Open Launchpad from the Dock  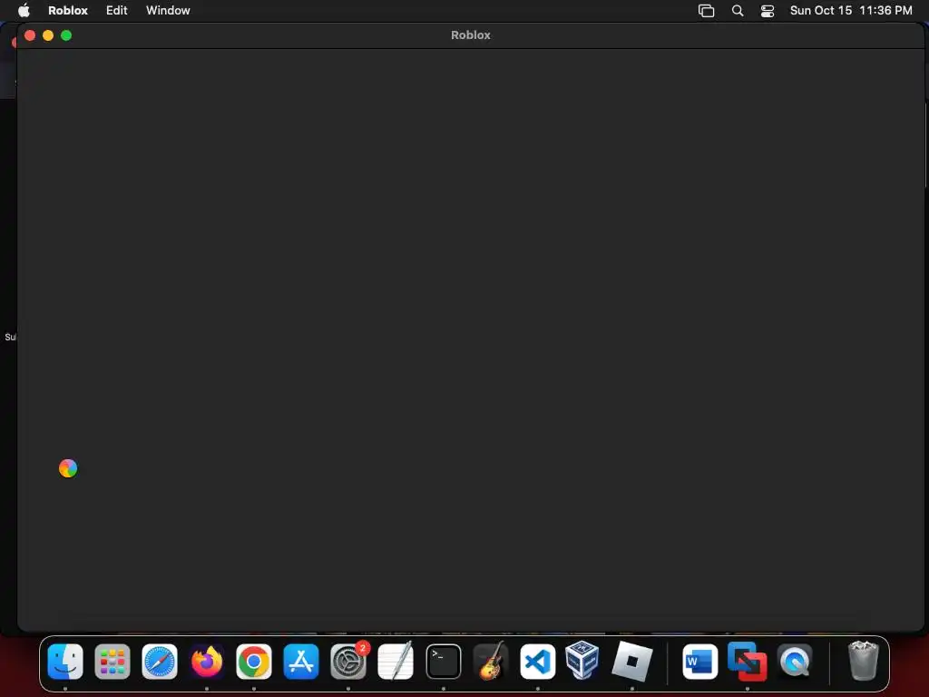(x=112, y=662)
